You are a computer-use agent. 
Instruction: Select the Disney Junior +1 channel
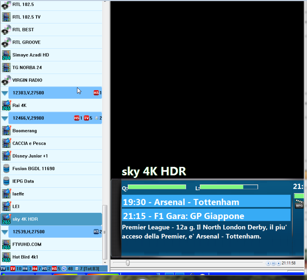tap(51, 156)
